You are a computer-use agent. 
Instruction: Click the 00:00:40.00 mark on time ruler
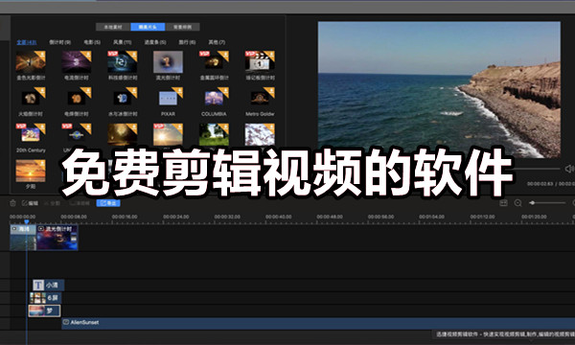(x=279, y=217)
